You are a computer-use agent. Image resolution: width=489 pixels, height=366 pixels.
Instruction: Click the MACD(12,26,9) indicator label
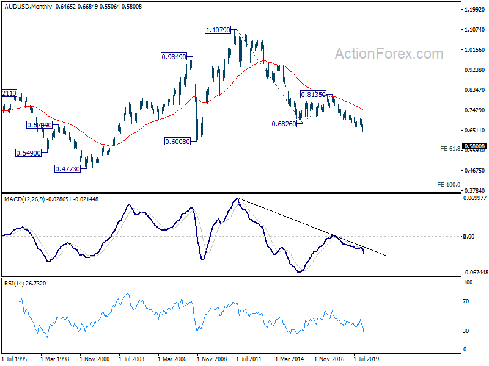pos(24,199)
